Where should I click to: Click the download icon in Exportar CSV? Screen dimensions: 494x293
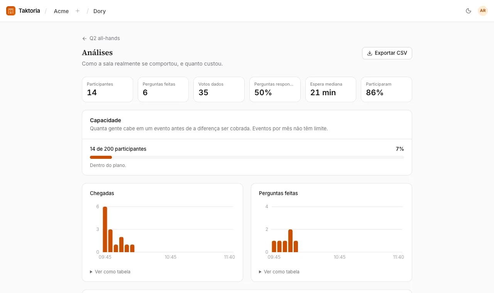[x=370, y=53]
